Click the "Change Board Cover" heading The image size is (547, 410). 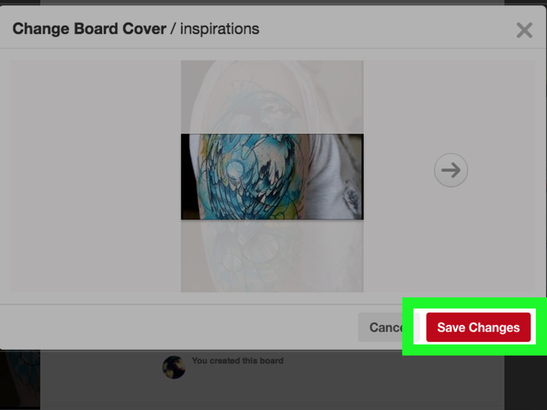(89, 29)
